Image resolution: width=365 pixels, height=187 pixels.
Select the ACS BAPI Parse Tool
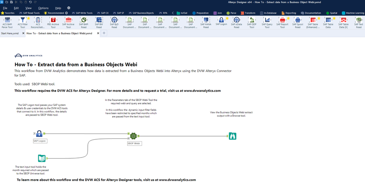(x=7, y=23)
